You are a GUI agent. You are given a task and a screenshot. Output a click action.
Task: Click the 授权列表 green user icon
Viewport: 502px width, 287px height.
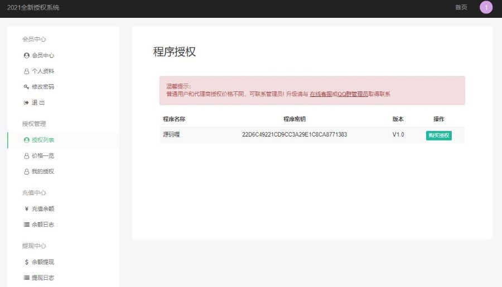(26, 140)
